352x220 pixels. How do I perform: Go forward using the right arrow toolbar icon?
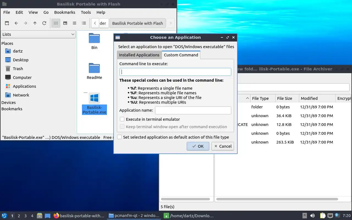pyautogui.click(x=26, y=23)
